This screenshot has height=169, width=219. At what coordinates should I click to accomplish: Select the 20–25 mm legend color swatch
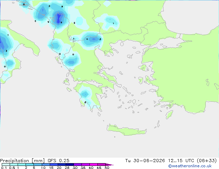[x=61, y=165]
